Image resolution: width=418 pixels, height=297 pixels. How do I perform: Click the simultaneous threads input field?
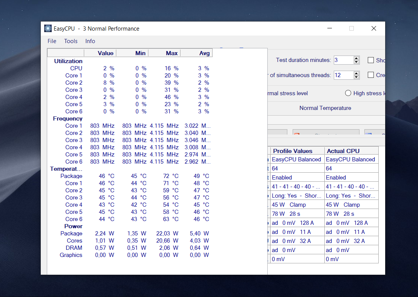344,75
